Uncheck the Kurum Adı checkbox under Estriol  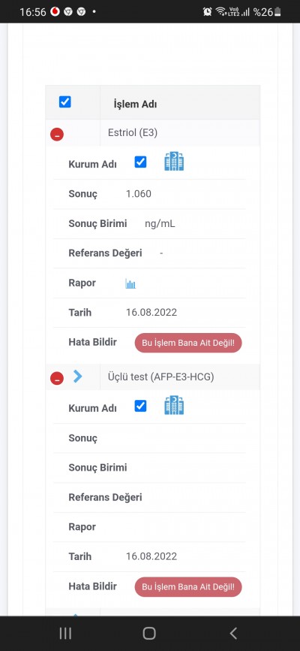click(140, 162)
